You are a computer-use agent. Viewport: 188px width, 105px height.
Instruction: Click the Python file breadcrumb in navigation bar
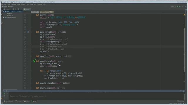click(11, 7)
